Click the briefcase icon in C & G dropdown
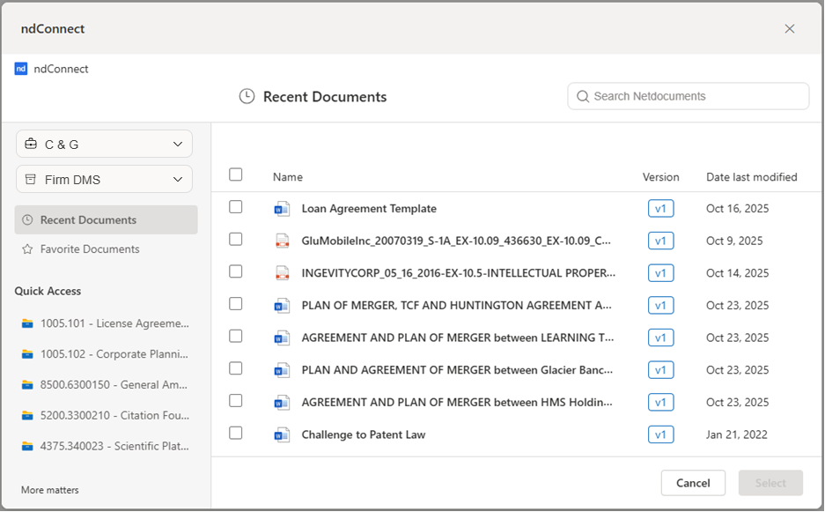This screenshot has width=825, height=512. point(31,144)
